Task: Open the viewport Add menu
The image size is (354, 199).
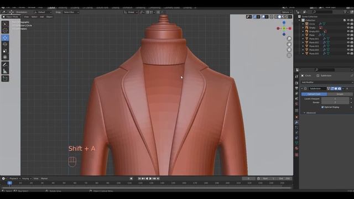Action: click(x=42, y=17)
